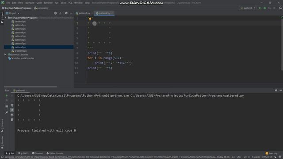Open the View menu
This screenshot has width=283, height=159.
(20, 3)
